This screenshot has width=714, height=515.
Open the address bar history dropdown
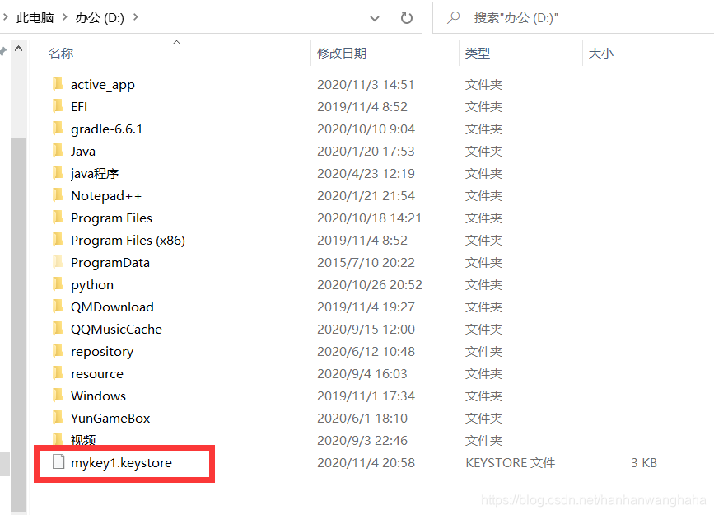coord(375,19)
